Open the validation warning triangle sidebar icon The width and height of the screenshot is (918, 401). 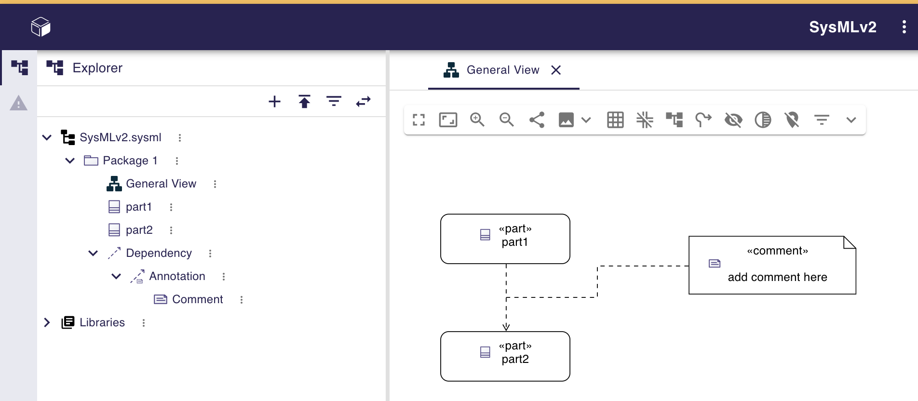click(18, 103)
